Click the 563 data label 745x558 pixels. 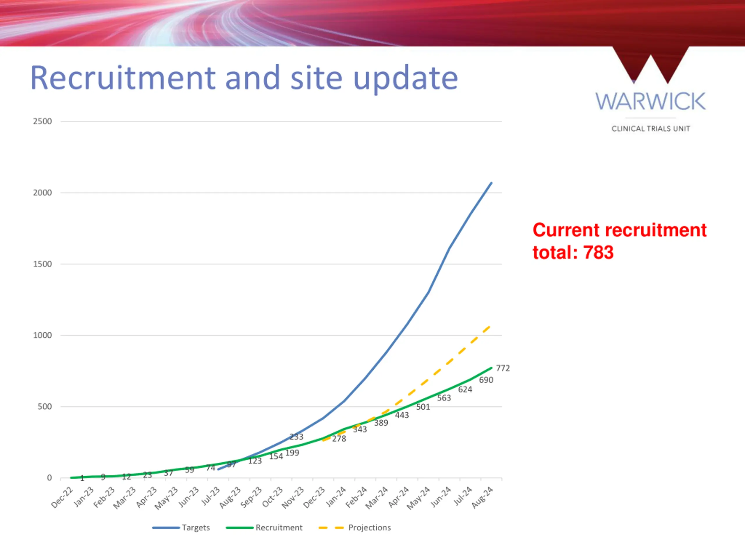coord(444,398)
